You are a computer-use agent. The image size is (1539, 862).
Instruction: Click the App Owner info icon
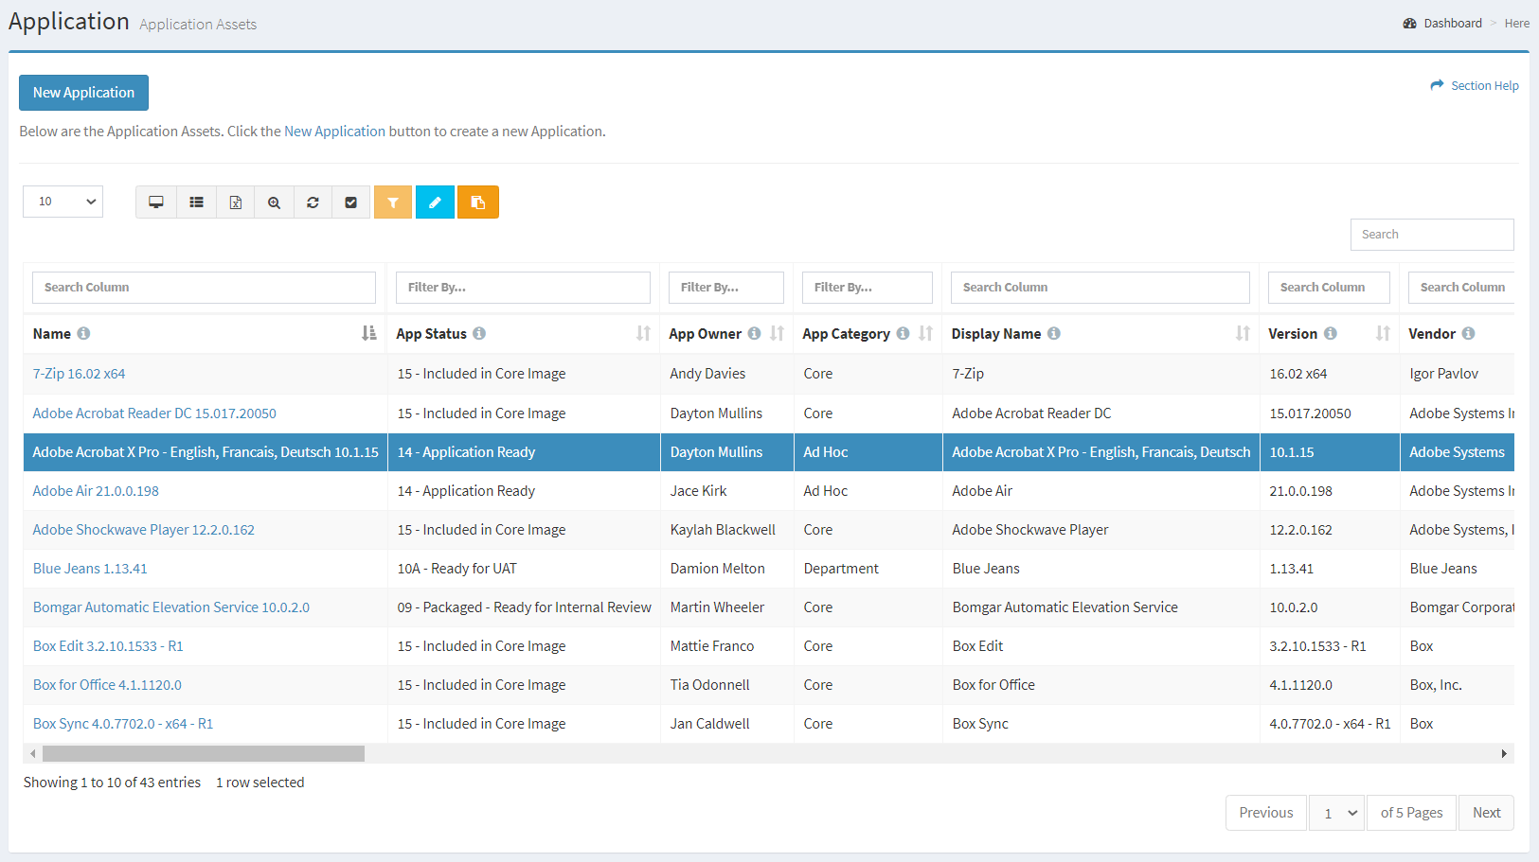[754, 333]
